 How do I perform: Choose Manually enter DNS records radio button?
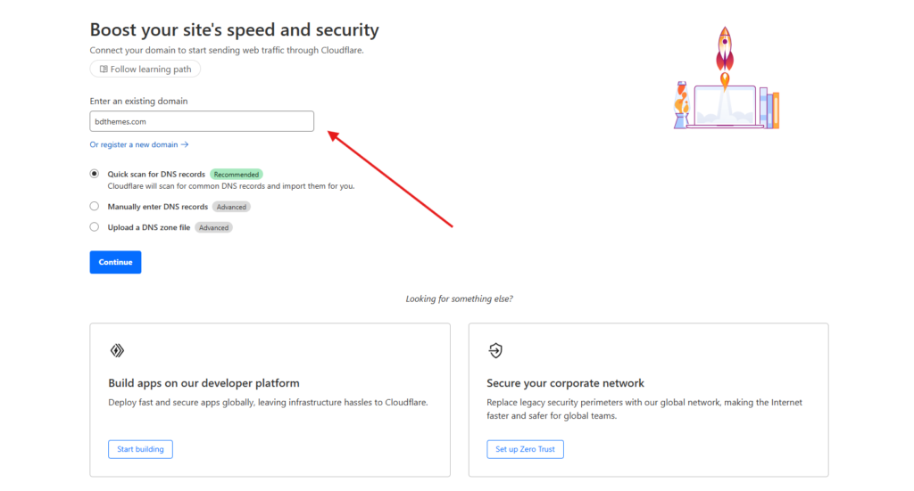coord(95,207)
